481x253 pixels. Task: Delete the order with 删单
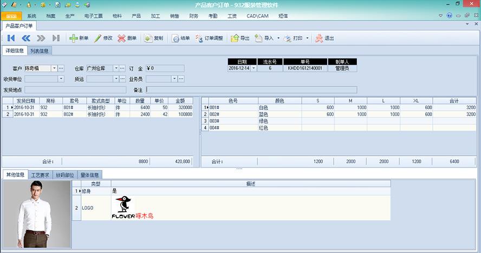coord(122,38)
